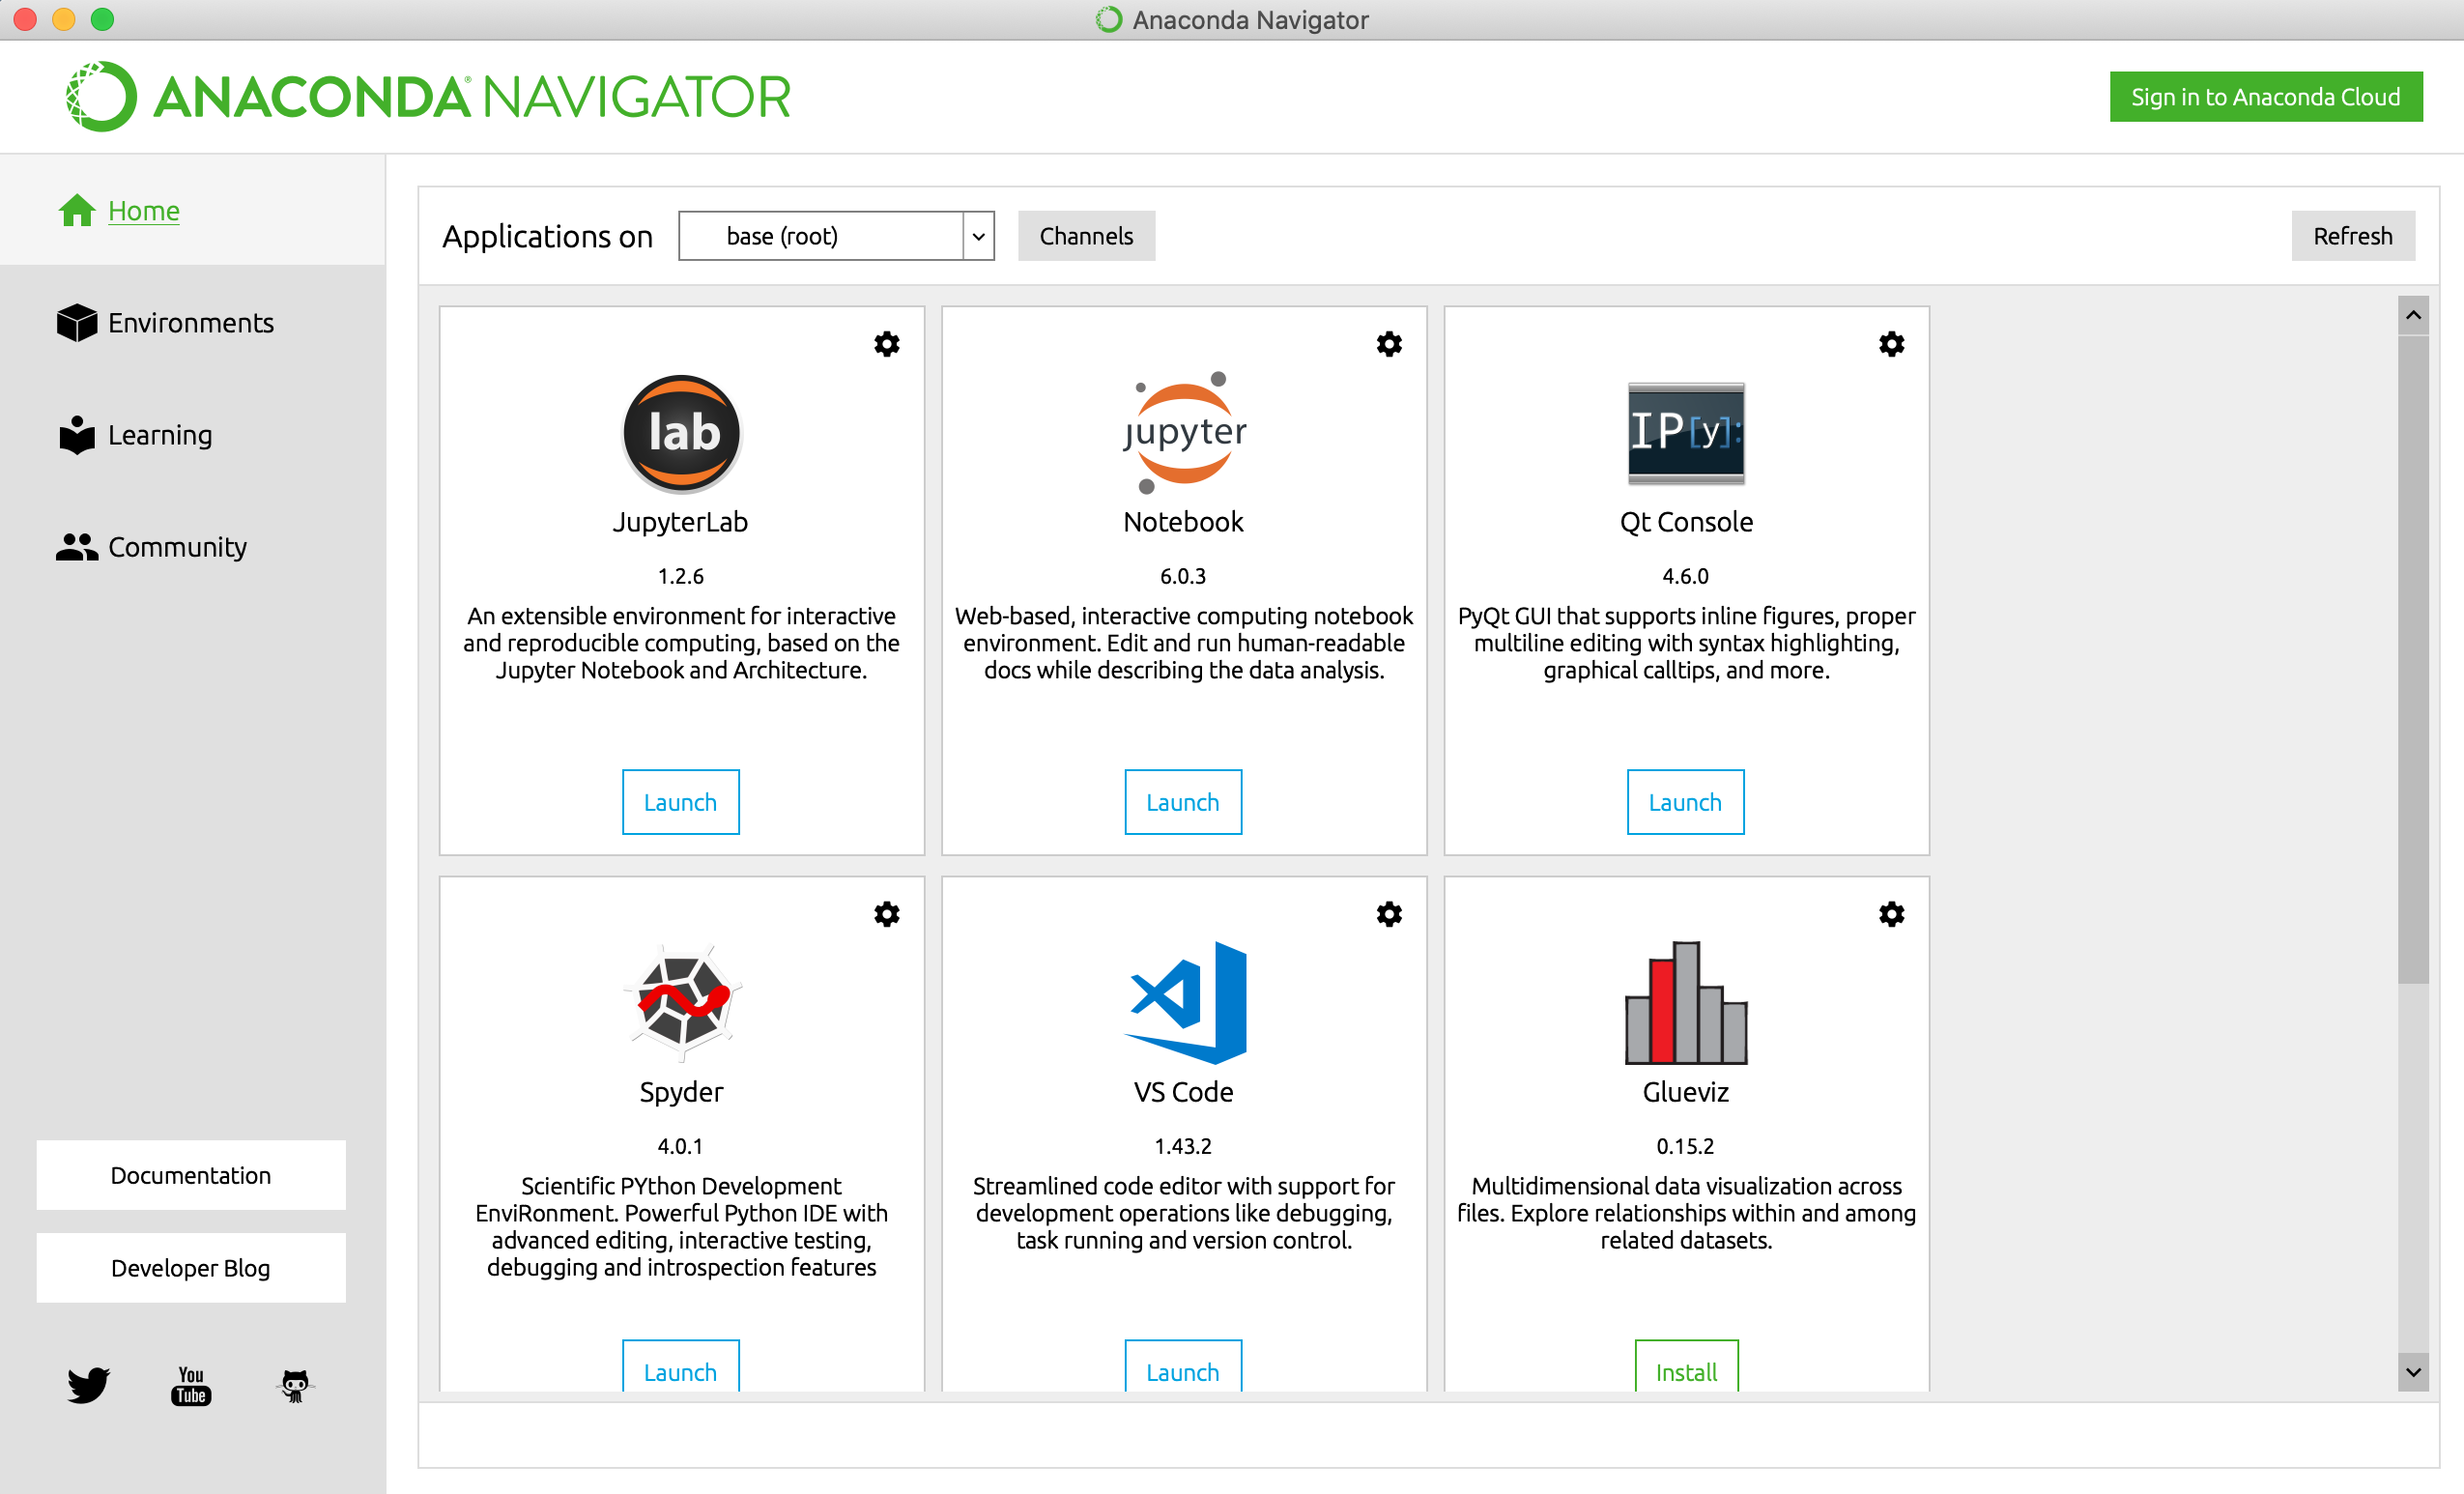The height and width of the screenshot is (1494, 2464).
Task: Click the JupyterLab lab logo
Action: tap(681, 433)
